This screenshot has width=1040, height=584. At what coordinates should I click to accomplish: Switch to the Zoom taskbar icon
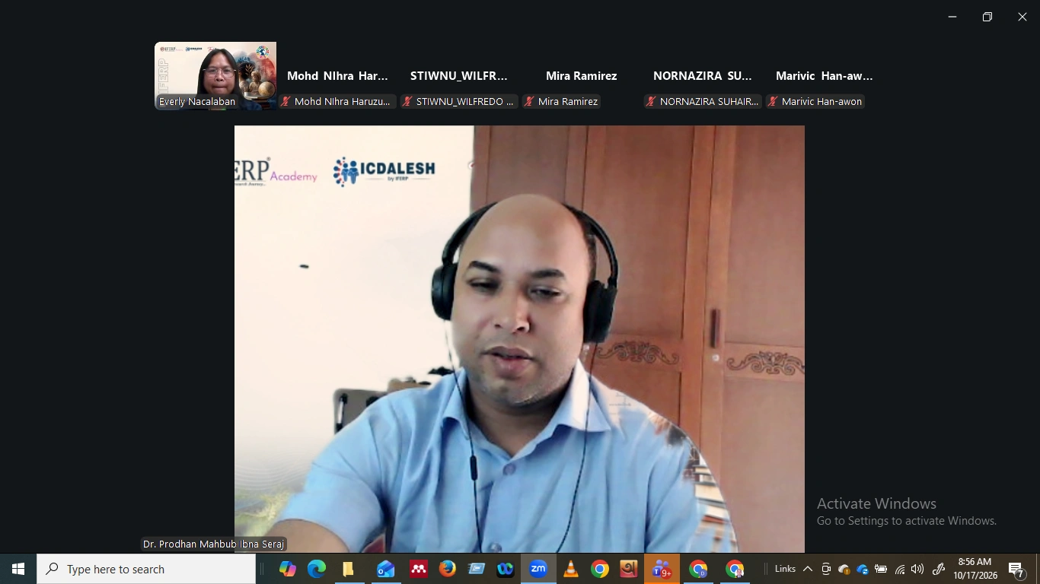coord(538,569)
